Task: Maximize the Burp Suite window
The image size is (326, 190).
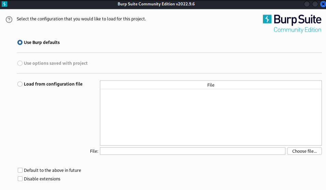Action: (x=315, y=4)
